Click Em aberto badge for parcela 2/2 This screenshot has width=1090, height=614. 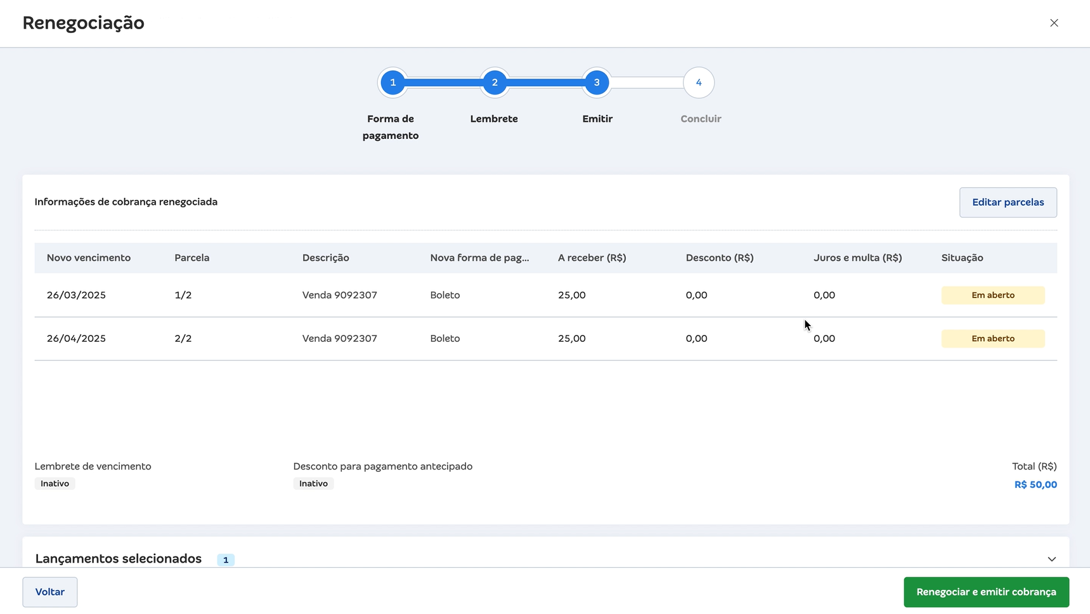[992, 339]
